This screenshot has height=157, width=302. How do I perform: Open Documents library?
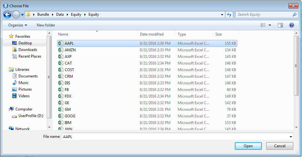tap(28, 76)
